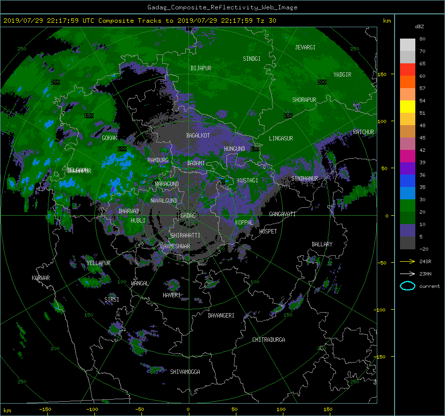Click the white 23MN arrow legend icon

coord(407,274)
